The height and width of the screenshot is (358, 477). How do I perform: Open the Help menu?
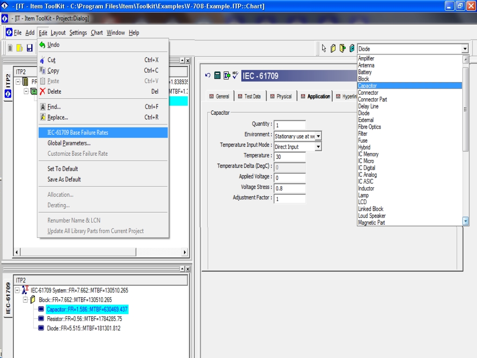click(x=134, y=33)
